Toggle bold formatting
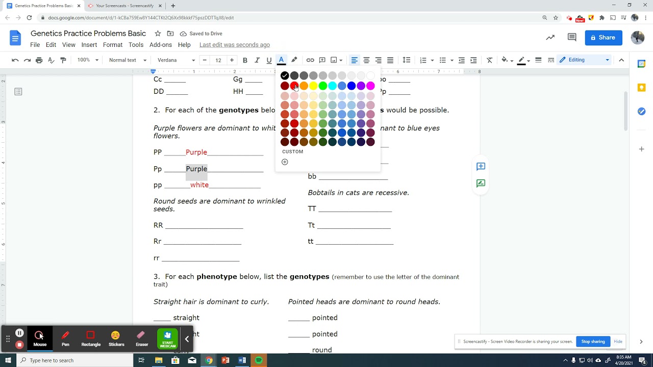The height and width of the screenshot is (367, 653). point(245,60)
